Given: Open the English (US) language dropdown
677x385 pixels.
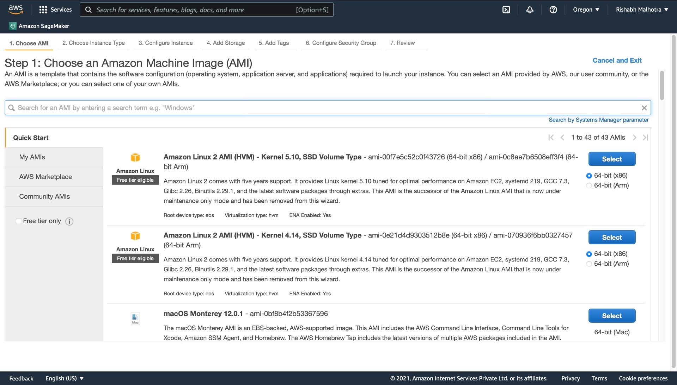Looking at the screenshot, I should point(65,378).
